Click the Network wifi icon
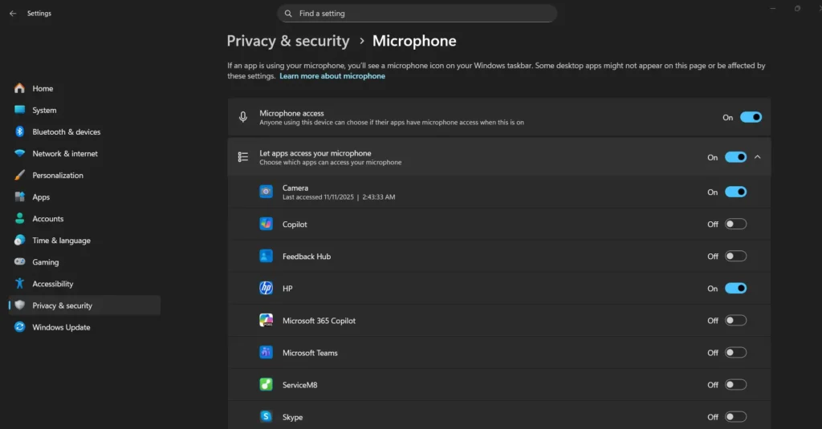822x429 pixels. 19,153
